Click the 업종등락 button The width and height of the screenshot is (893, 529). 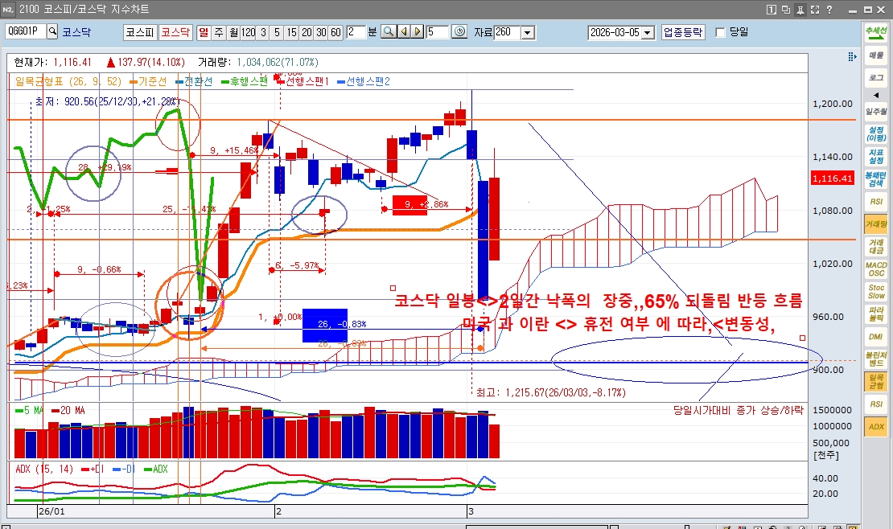pos(683,32)
